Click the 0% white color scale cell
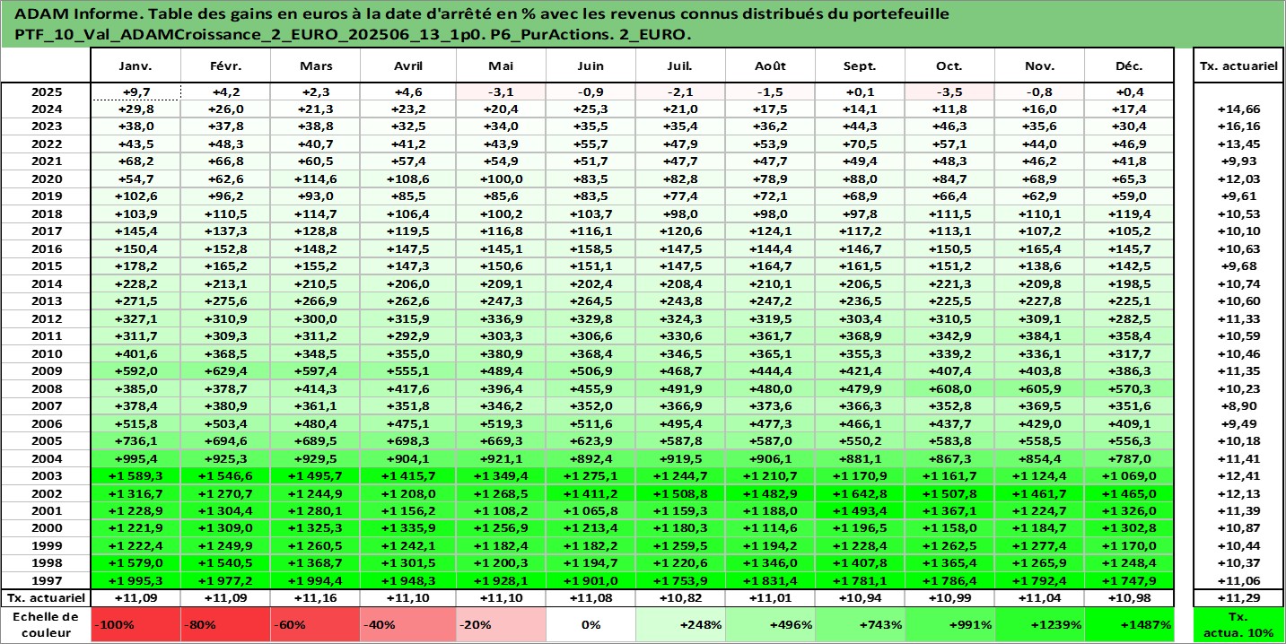The height and width of the screenshot is (644, 1286). [x=591, y=624]
